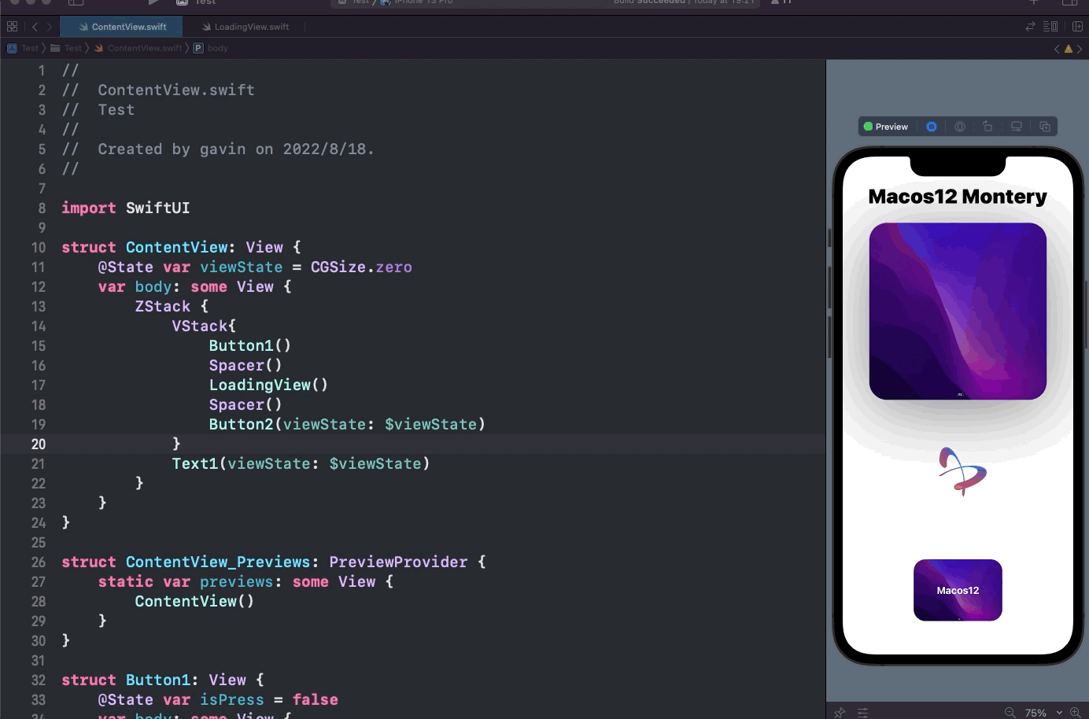The image size is (1089, 719).
Task: Duplicate the preview
Action: coord(1045,127)
